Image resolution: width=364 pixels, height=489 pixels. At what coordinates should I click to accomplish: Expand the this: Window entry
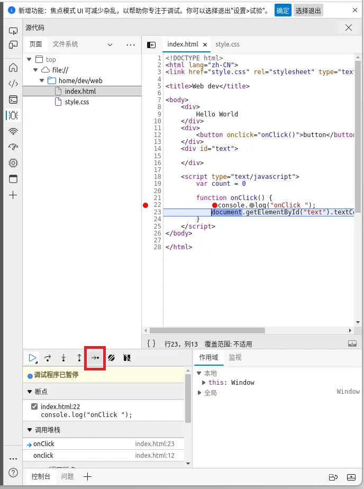(204, 382)
